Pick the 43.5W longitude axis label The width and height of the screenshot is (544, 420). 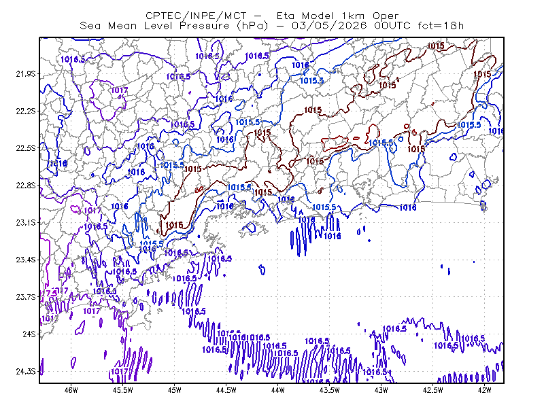(x=330, y=390)
